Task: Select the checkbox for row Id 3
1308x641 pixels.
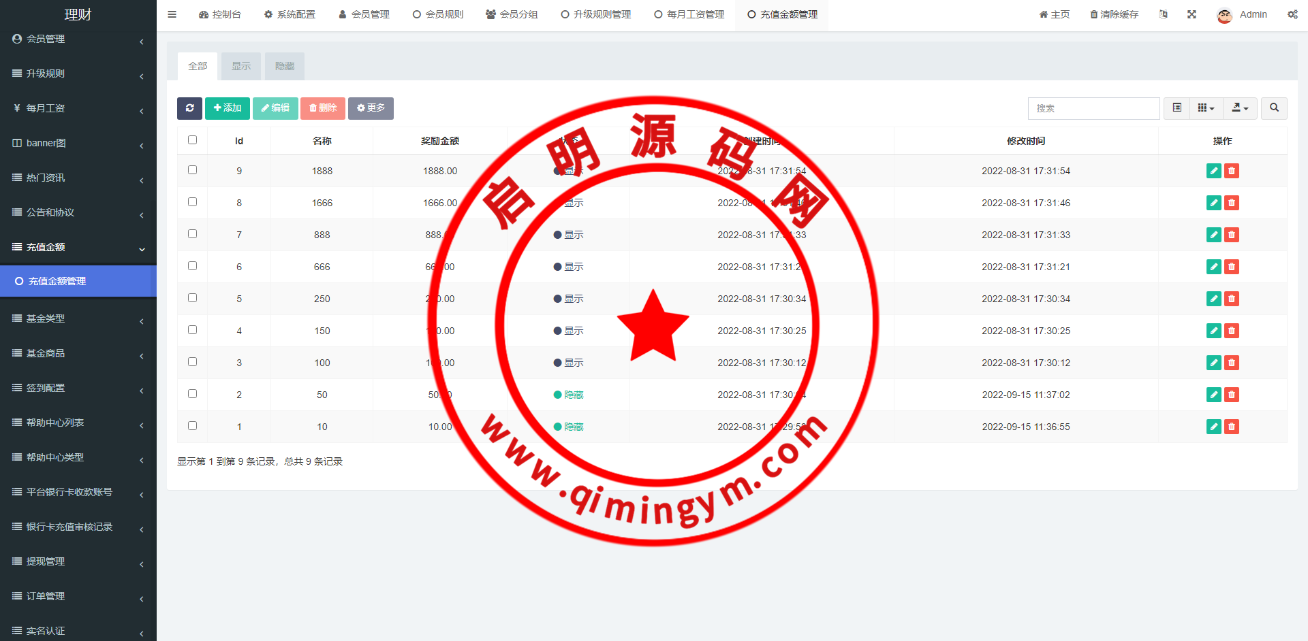Action: click(193, 362)
